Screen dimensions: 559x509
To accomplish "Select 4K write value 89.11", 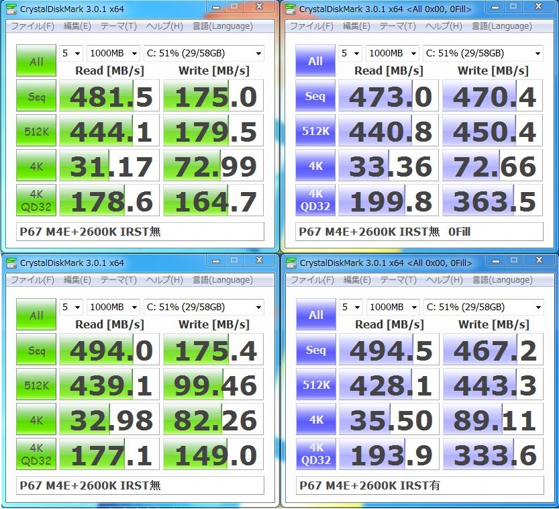I will coord(493,419).
